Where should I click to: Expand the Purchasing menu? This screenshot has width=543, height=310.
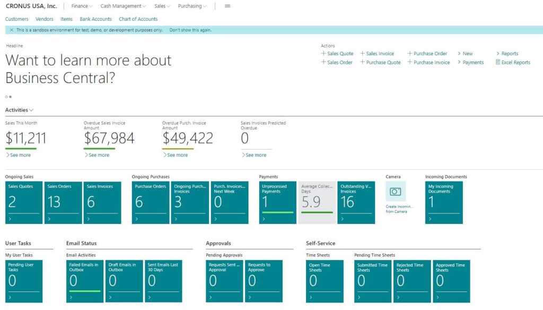click(192, 6)
